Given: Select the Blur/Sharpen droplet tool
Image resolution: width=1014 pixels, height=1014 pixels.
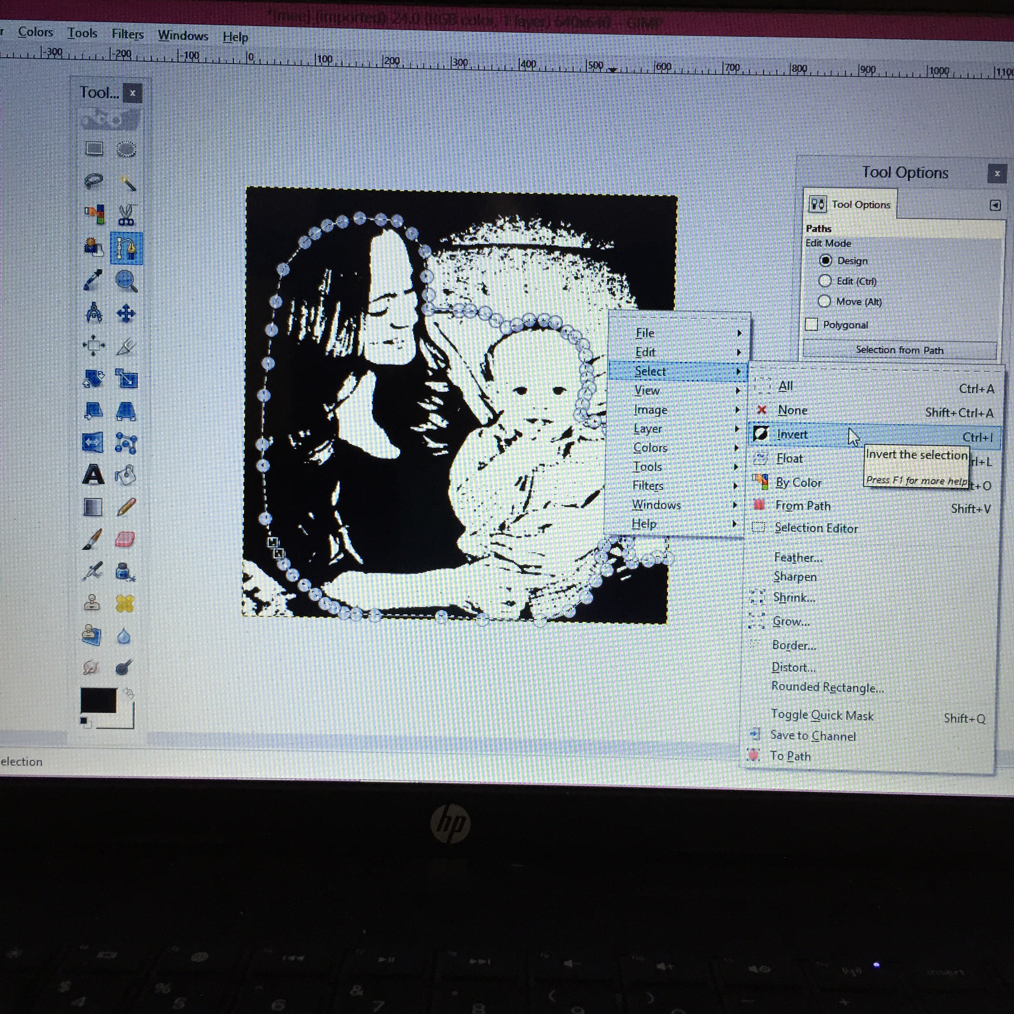Looking at the screenshot, I should coord(124,636).
